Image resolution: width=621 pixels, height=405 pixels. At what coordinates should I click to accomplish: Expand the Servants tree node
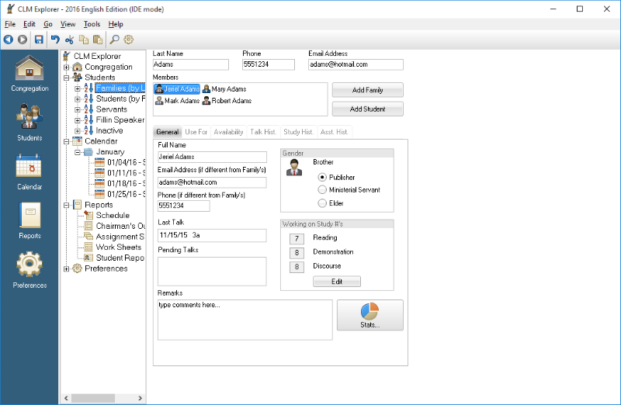pos(78,109)
